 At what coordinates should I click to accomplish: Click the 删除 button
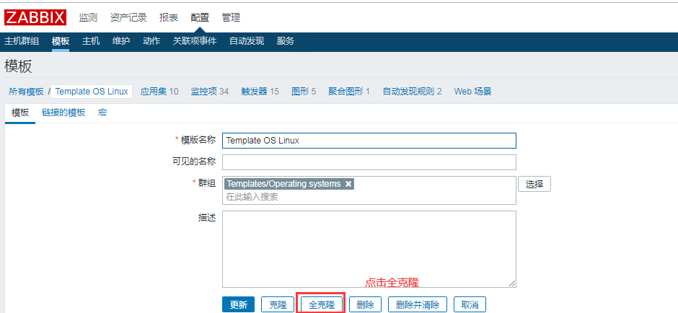[366, 305]
